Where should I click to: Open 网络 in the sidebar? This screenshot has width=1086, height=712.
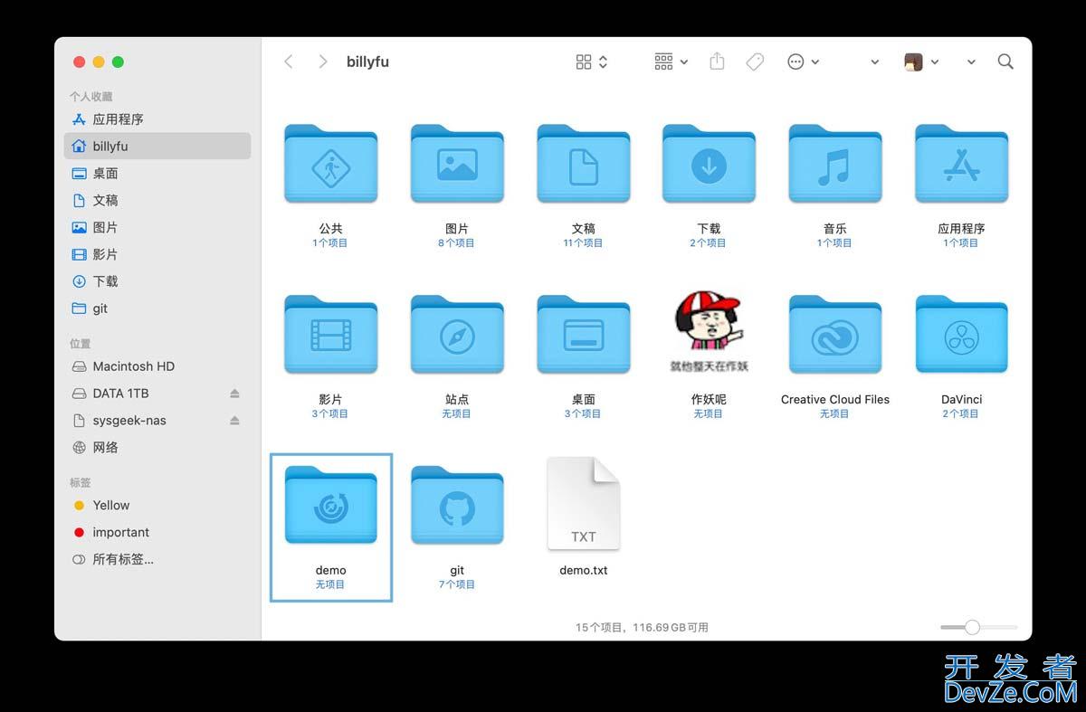tap(157, 448)
